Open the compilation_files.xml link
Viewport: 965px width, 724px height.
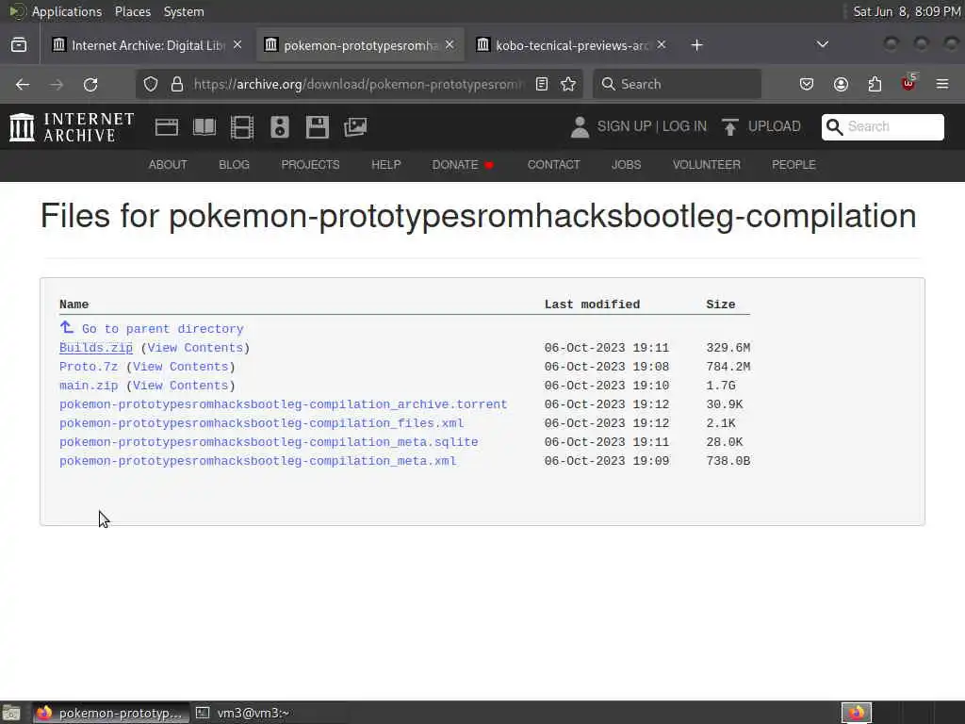click(x=262, y=423)
